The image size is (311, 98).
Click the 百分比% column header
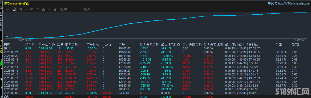(x=93, y=45)
